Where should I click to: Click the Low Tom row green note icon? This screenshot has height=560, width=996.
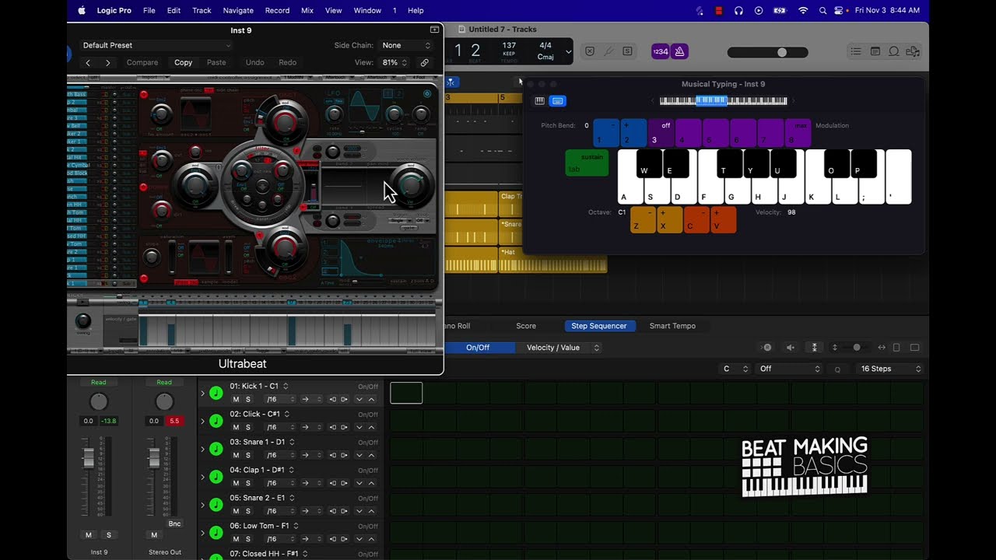tap(216, 533)
